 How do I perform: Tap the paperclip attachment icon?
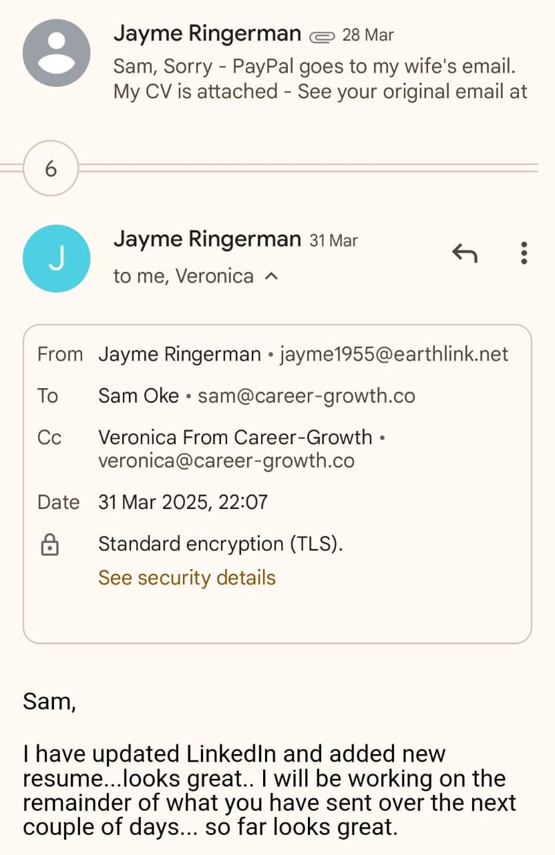(322, 36)
